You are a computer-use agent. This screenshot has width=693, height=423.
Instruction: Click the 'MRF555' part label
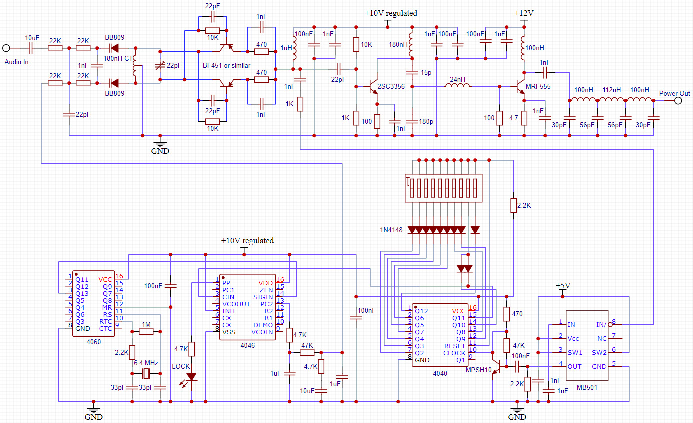[538, 86]
